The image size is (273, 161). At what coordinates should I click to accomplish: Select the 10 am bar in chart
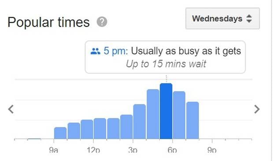pos(74,131)
